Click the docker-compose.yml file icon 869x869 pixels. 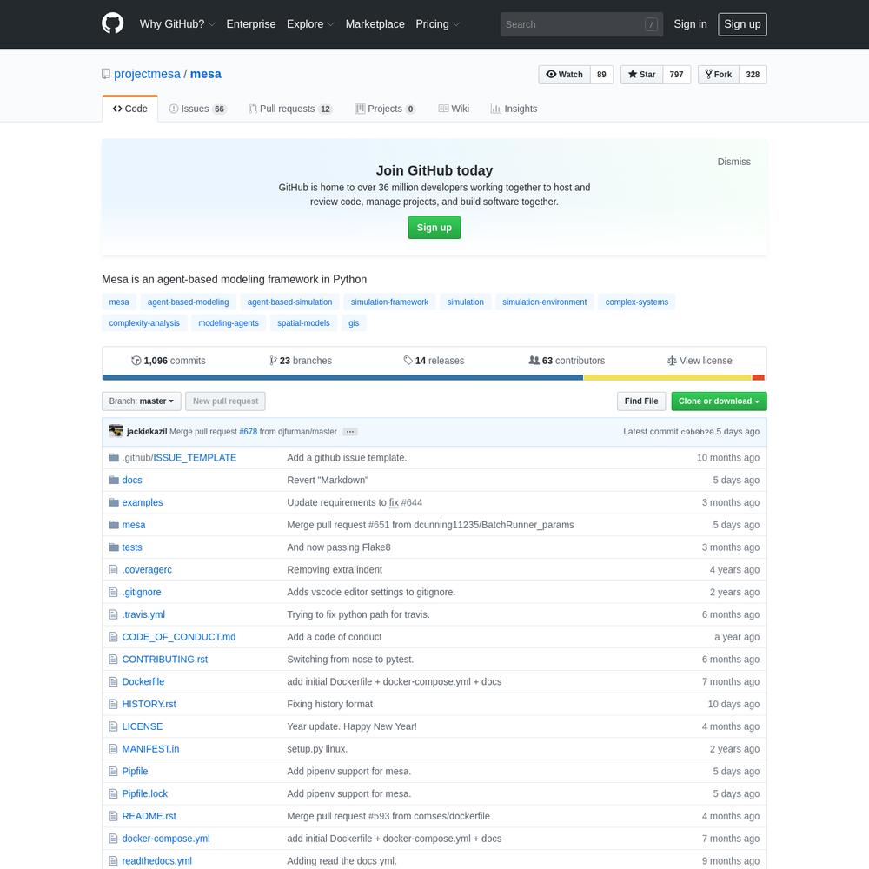[x=114, y=839]
